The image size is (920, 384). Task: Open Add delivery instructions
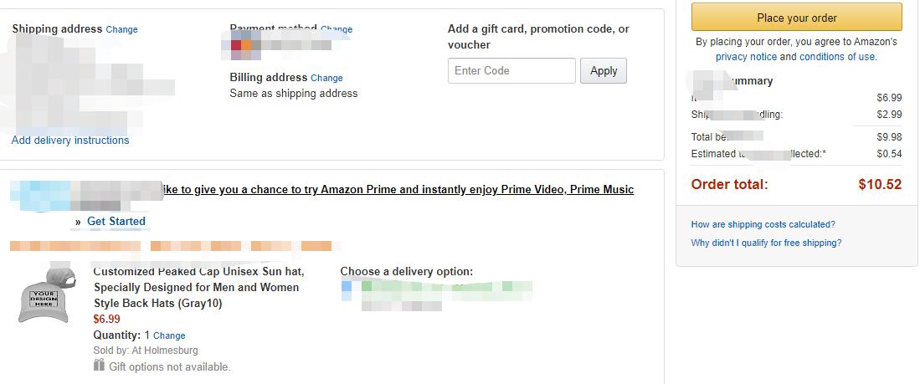point(70,141)
